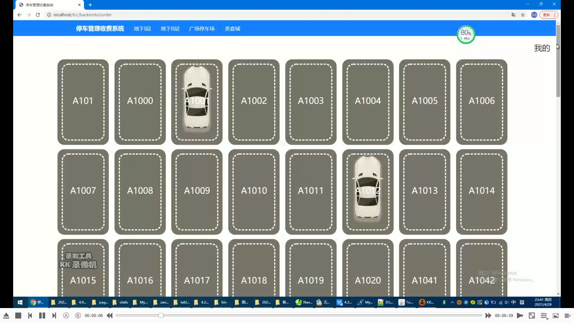Open the 广场停车场 menu item

click(x=202, y=29)
